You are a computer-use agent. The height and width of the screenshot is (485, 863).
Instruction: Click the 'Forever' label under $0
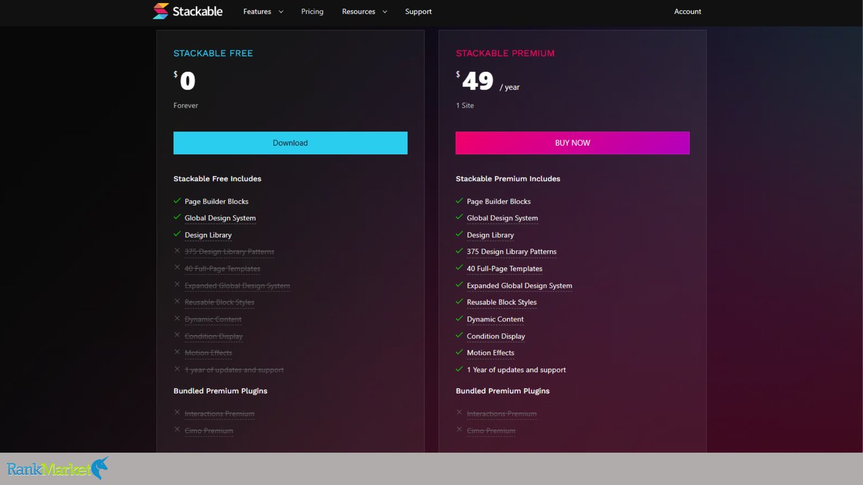[x=186, y=105]
